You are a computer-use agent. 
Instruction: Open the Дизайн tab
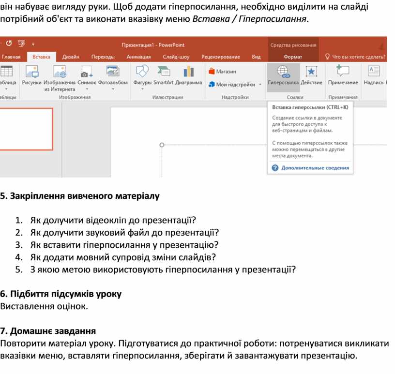coord(71,57)
